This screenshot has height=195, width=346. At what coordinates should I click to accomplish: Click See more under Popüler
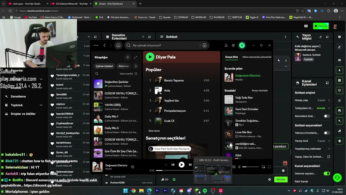coord(154,131)
